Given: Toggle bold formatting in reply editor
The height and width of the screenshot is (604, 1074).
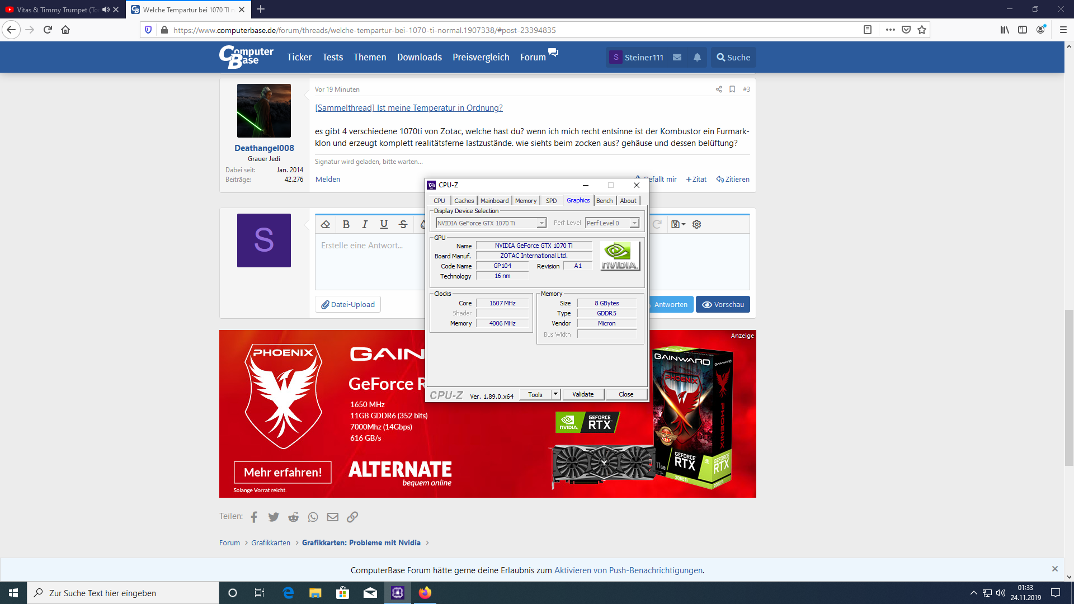Looking at the screenshot, I should (x=346, y=224).
